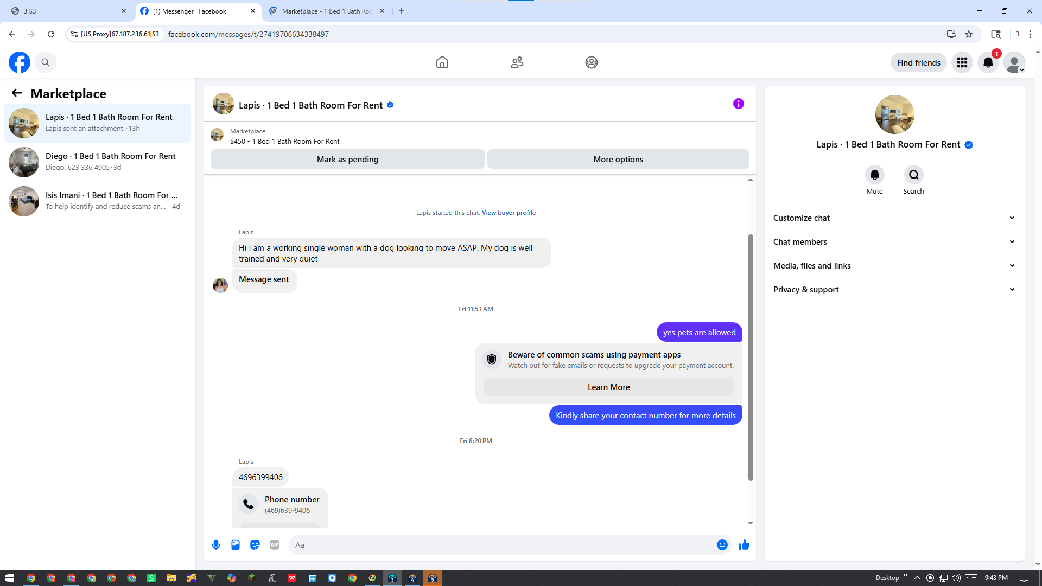The image size is (1042, 586).
Task: Open Lapis listing thumbnail in right panel
Action: point(895,114)
